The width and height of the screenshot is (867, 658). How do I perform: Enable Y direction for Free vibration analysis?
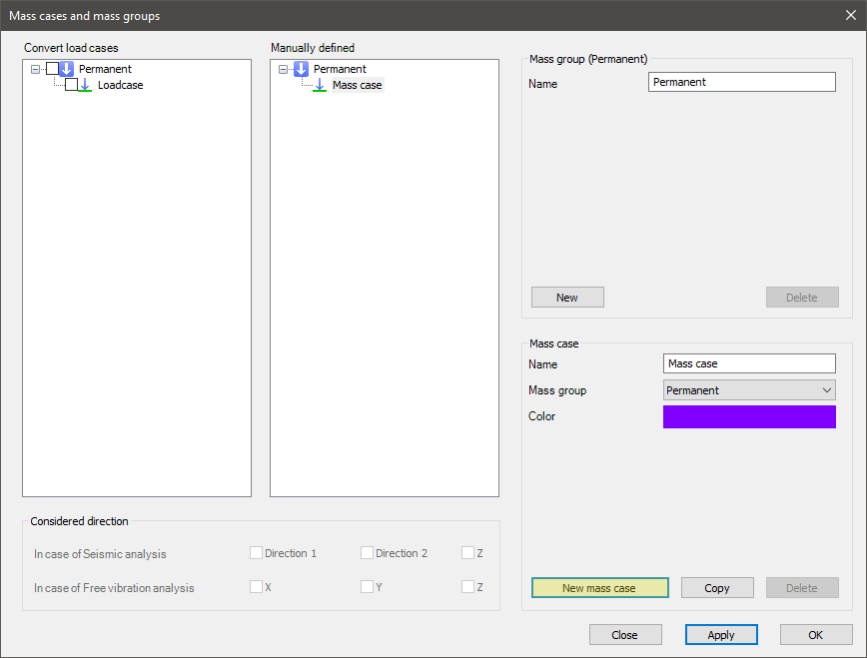coord(367,587)
